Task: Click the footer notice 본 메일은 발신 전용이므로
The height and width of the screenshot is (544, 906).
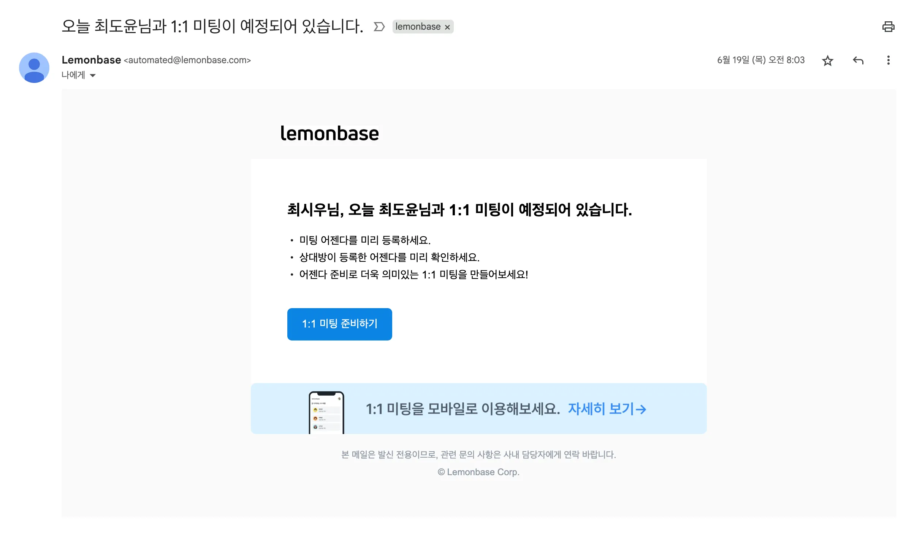Action: pos(478,455)
